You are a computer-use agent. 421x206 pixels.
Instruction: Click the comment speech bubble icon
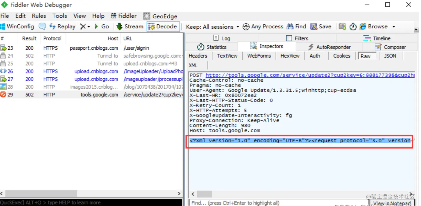(42, 27)
